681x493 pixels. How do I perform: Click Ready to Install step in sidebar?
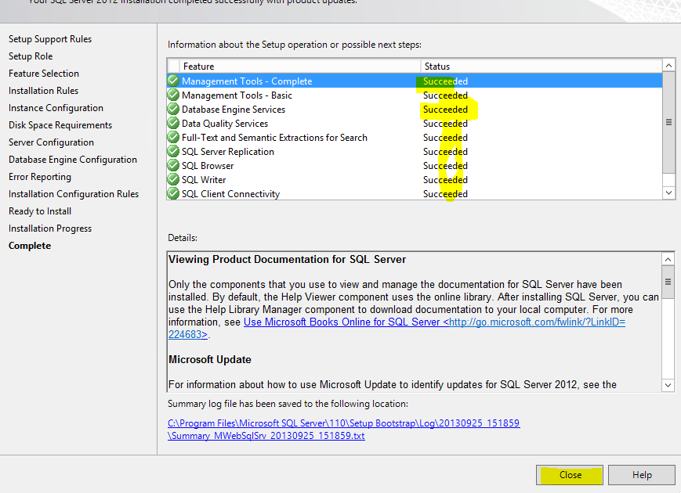(x=39, y=211)
